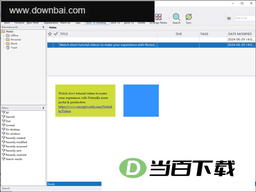Open the Stick To toolbar option
256x192 pixels.
pos(115,23)
